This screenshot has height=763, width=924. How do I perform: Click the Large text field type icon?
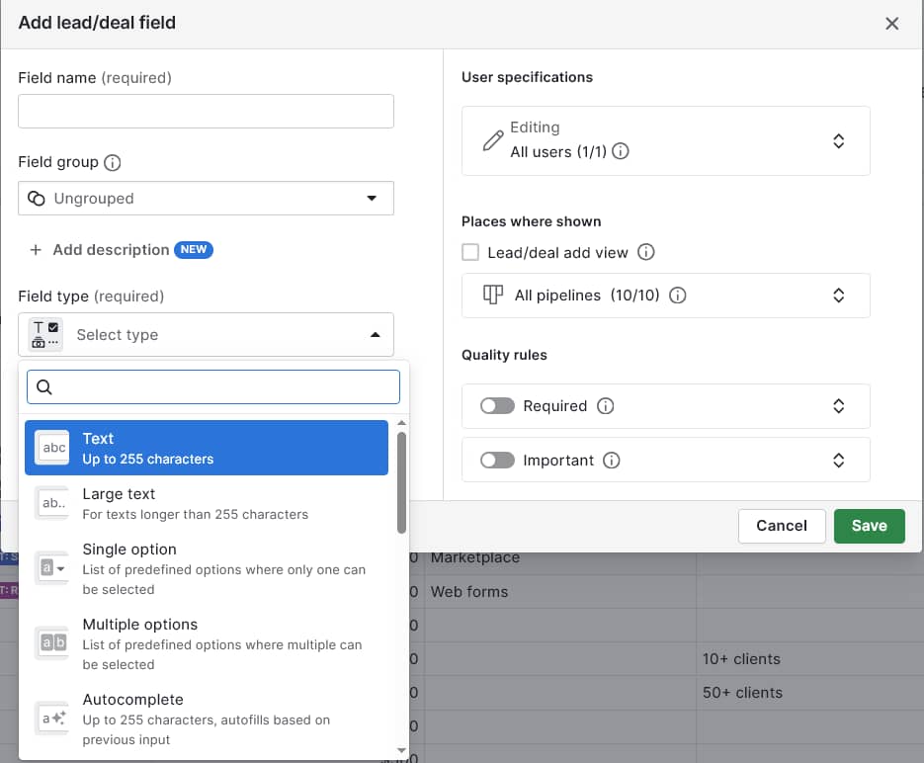click(x=52, y=502)
